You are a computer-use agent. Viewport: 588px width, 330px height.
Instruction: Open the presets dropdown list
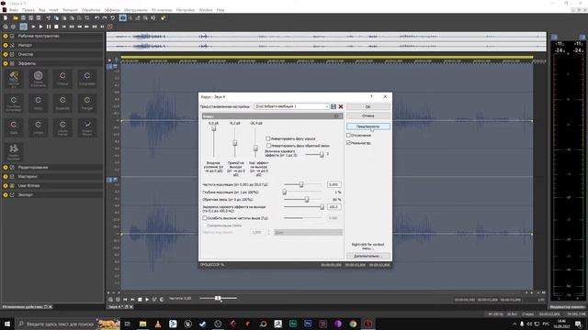(x=326, y=106)
